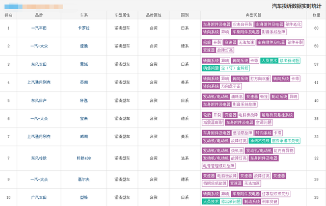Select 修出新问题 tag in 思域 row
The image size is (326, 206).
click(x=289, y=61)
